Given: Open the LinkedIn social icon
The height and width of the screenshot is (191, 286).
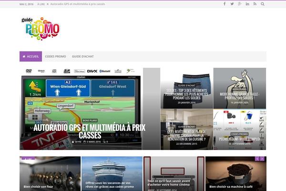Looking at the screenshot, I should [247, 4].
